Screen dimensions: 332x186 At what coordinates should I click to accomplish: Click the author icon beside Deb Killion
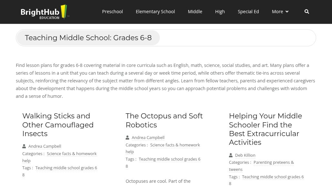click(x=231, y=155)
